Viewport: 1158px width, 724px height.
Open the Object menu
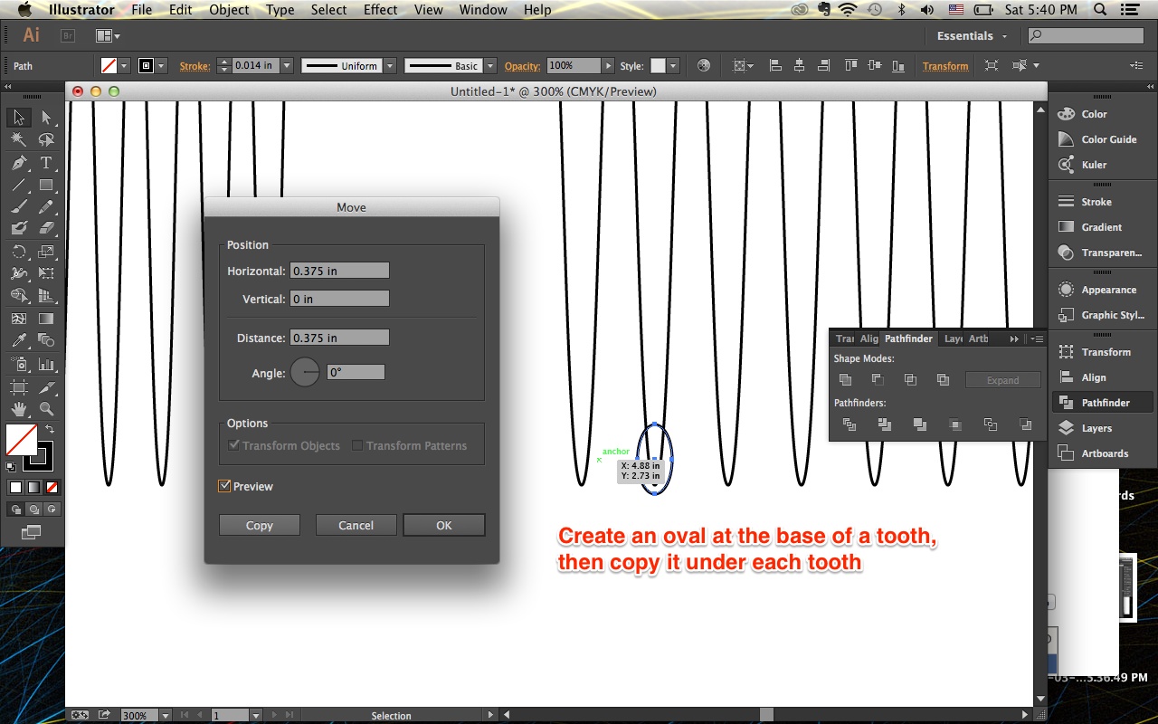click(229, 10)
